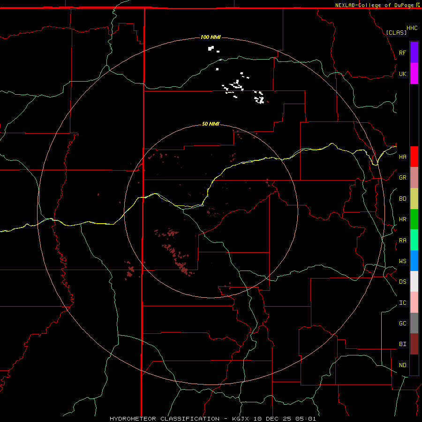Click the green HR legend color swatch
This screenshot has width=422, height=422.
click(414, 219)
